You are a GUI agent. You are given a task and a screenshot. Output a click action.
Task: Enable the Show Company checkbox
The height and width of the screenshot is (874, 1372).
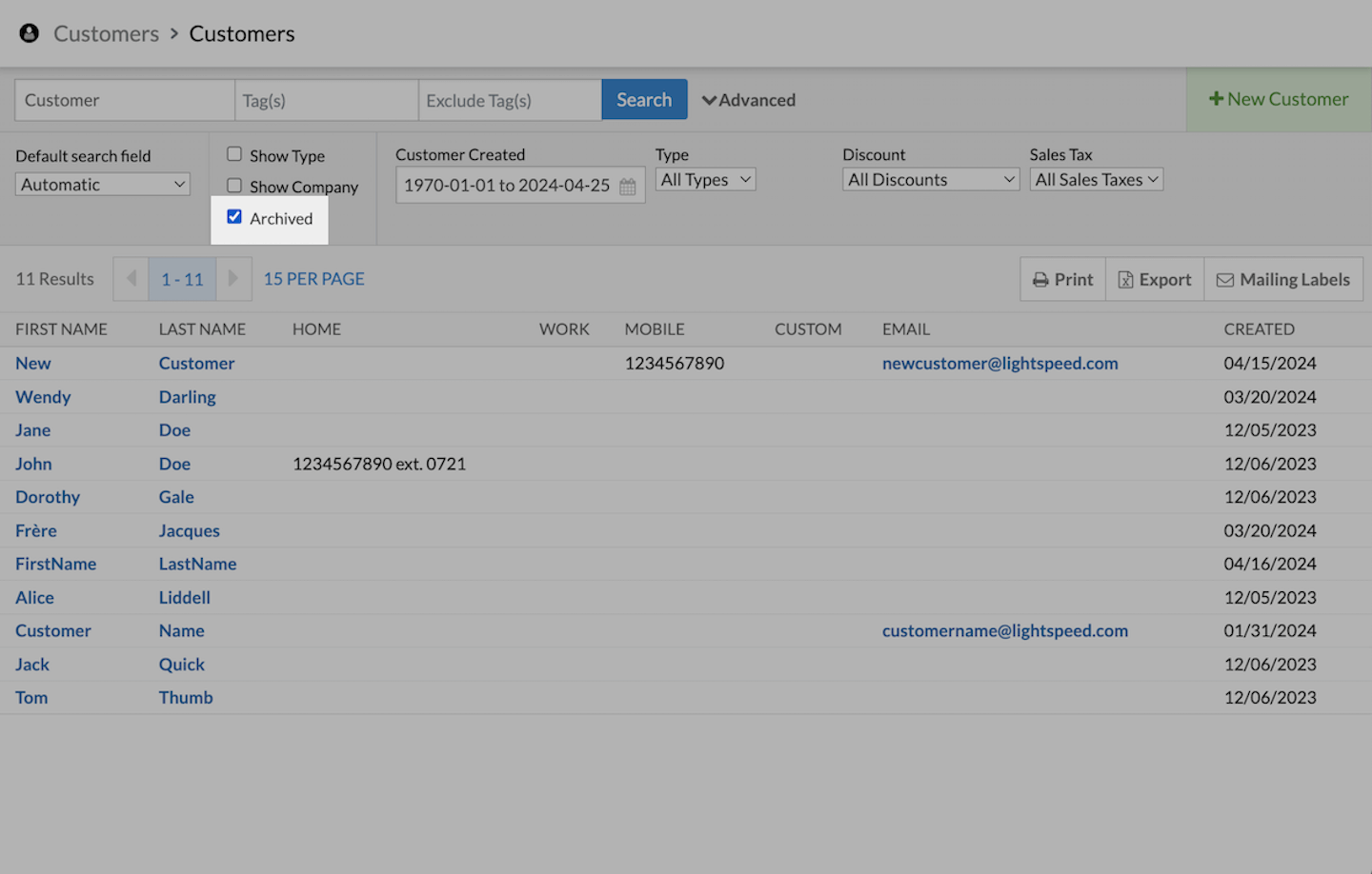point(234,186)
